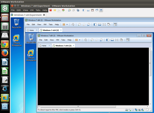The width and height of the screenshot is (154, 113).
Task: Open Edit menu in Windows 7 x64 (3) window
Action: [x=46, y=40]
